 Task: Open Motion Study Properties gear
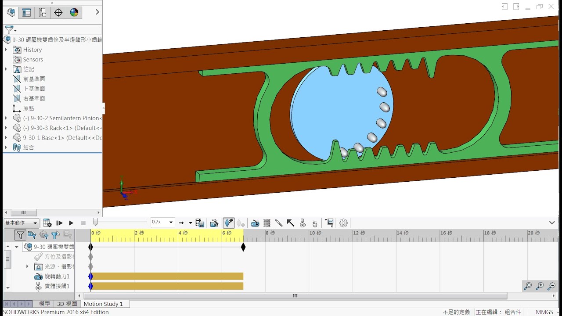343,223
